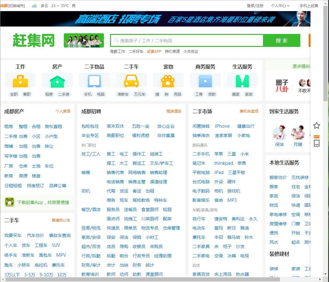Click the scroll down arrow
This screenshot has width=329, height=282.
pyautogui.click(x=325, y=274)
